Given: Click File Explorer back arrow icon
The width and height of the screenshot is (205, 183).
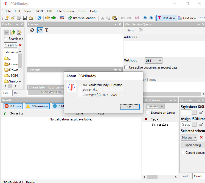Looking at the screenshot, I should (x=7, y=33).
